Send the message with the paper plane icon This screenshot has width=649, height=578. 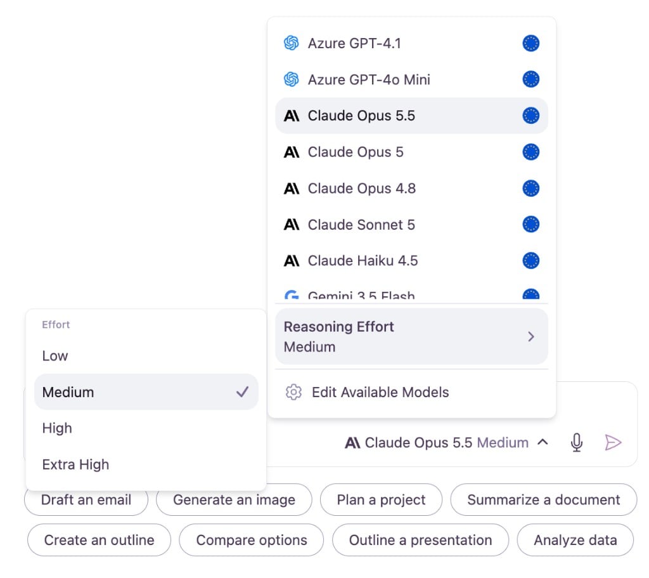(x=613, y=442)
